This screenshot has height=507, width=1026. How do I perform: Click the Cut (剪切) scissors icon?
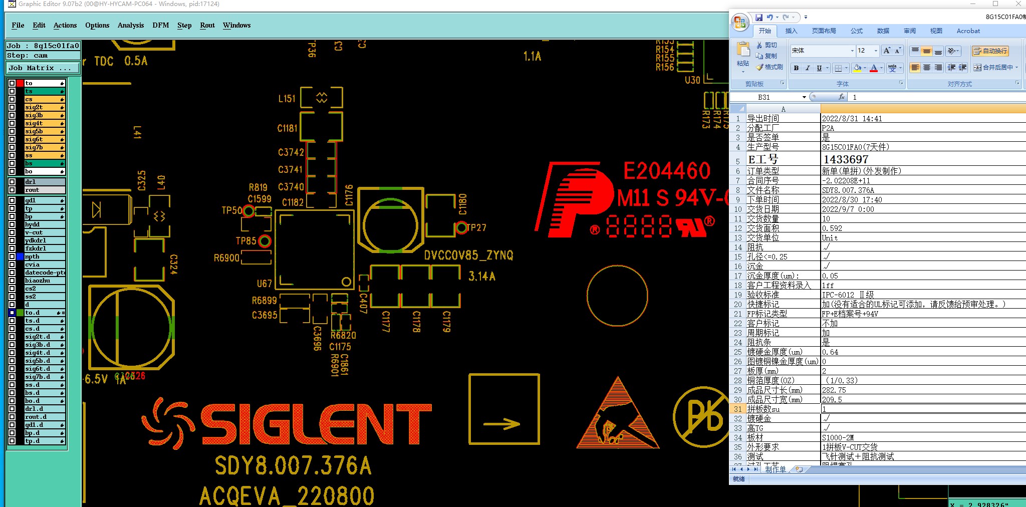pyautogui.click(x=759, y=45)
